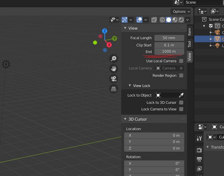This screenshot has height=176, width=224.
Task: Collapse the 3D Cursor panel
Action: 125,119
